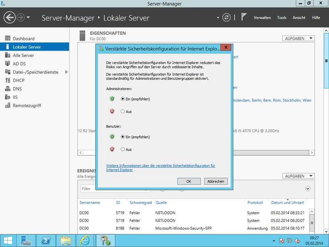
Task: Click OK in the security dialog
Action: [x=189, y=181]
